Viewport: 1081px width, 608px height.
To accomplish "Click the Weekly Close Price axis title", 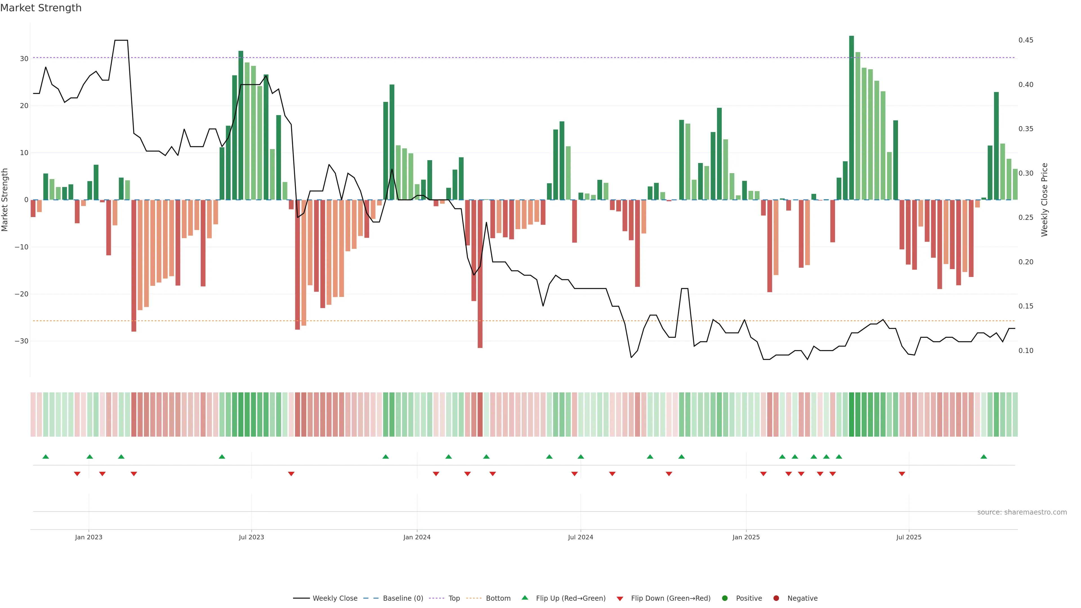I will 1044,200.
